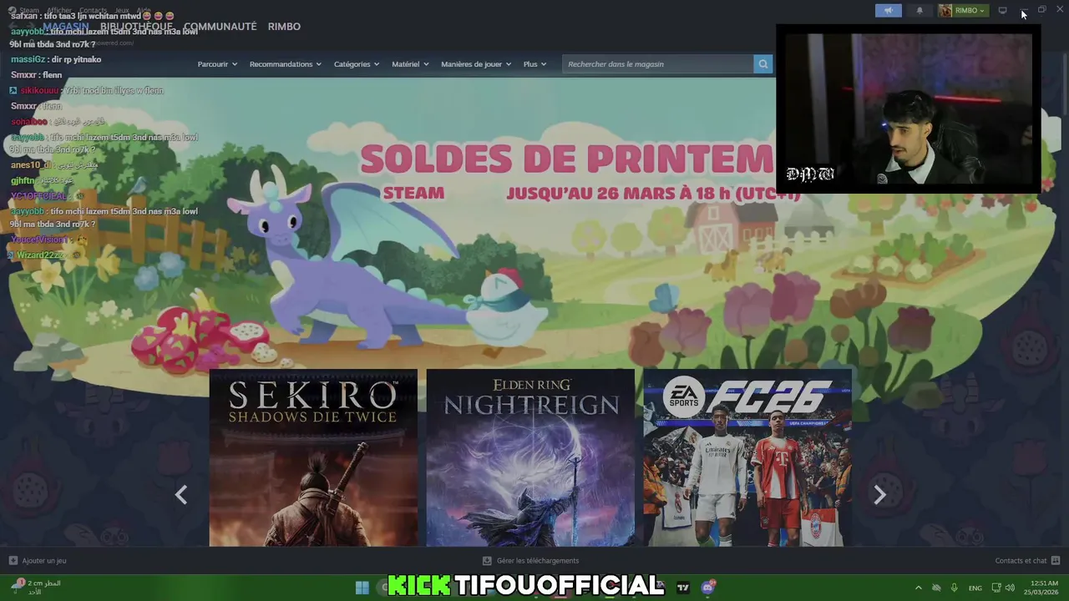Click the RIMBO profile avatar
Viewport: 1069px width, 601px height.
click(945, 11)
